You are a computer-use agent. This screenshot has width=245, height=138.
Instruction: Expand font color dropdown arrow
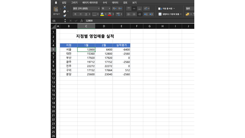[x=113, y=14]
